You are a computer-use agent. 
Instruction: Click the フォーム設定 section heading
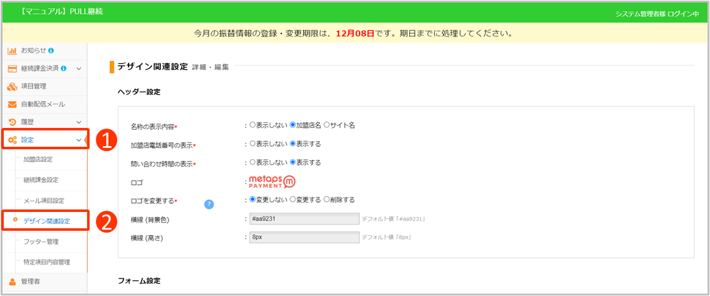139,280
